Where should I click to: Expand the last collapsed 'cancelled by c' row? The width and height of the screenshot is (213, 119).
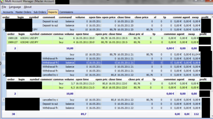point(4,99)
